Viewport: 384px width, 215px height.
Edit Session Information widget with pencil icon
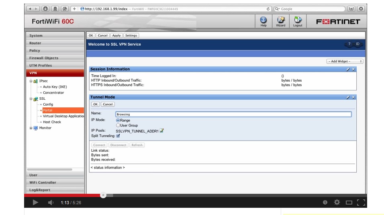[347, 69]
